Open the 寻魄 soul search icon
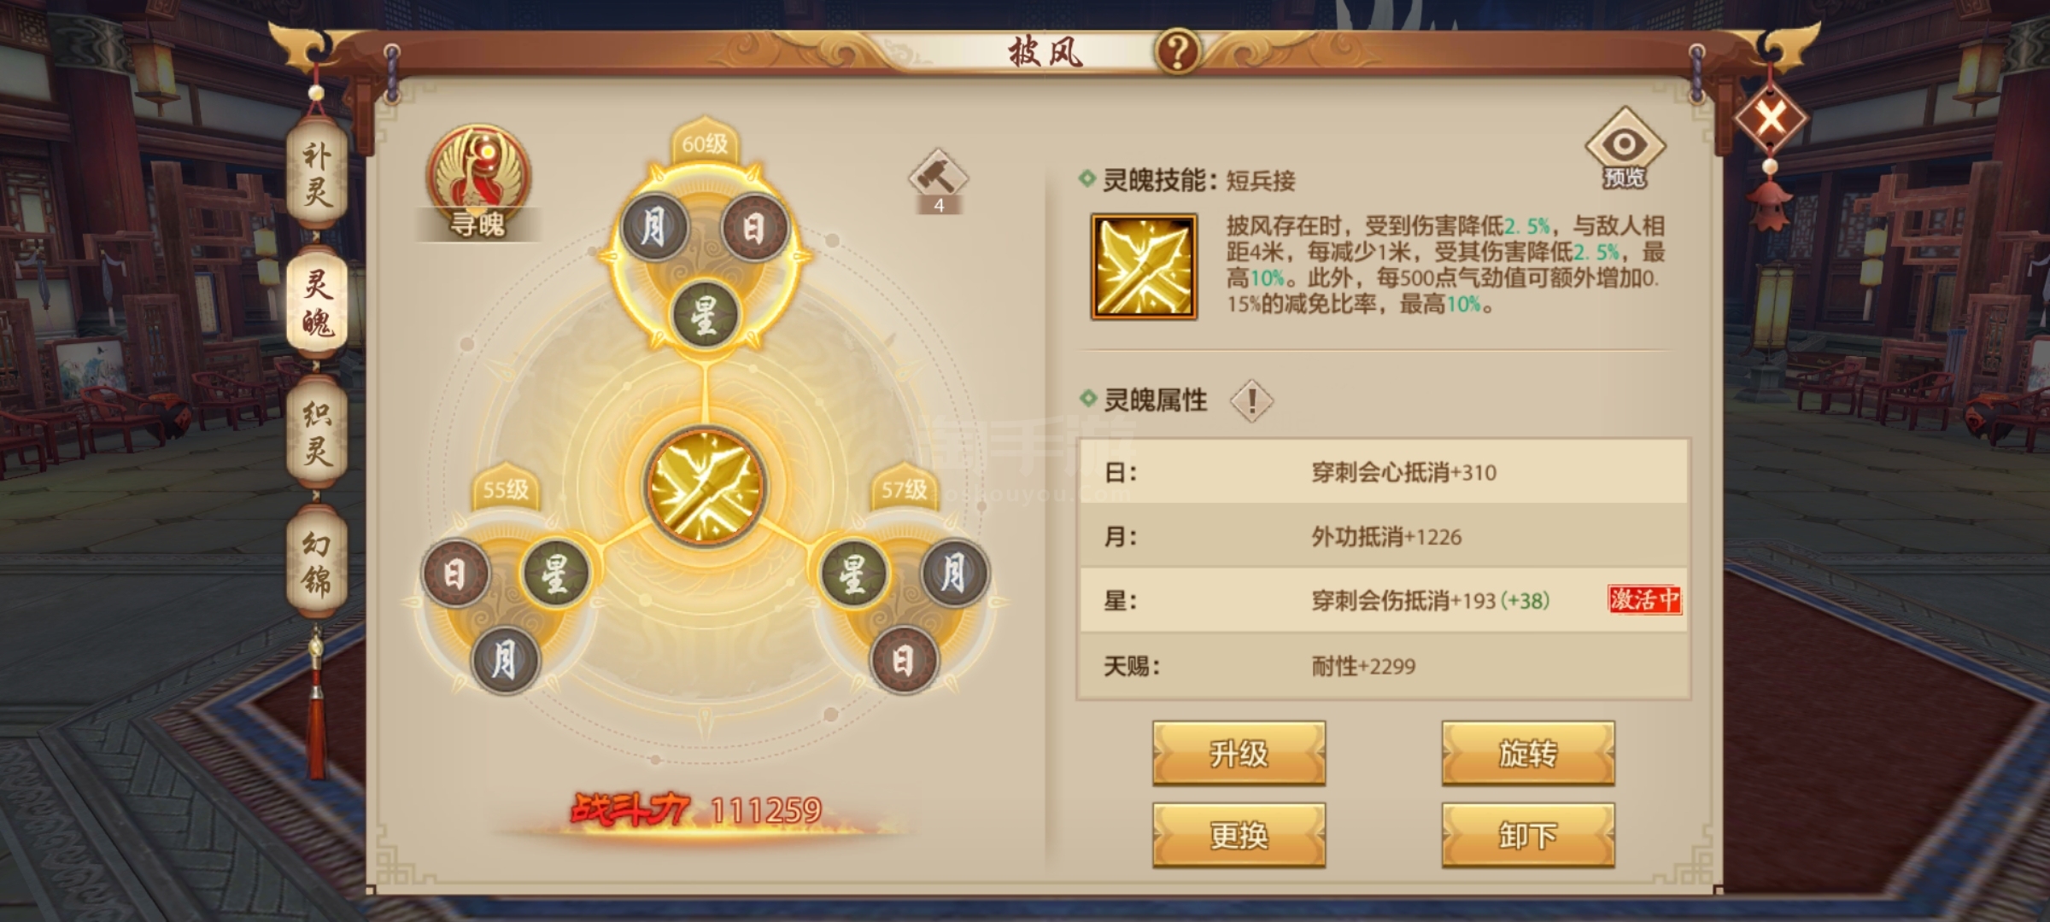 (x=478, y=181)
